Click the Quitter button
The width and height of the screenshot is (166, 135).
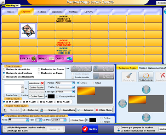(x=90, y=129)
